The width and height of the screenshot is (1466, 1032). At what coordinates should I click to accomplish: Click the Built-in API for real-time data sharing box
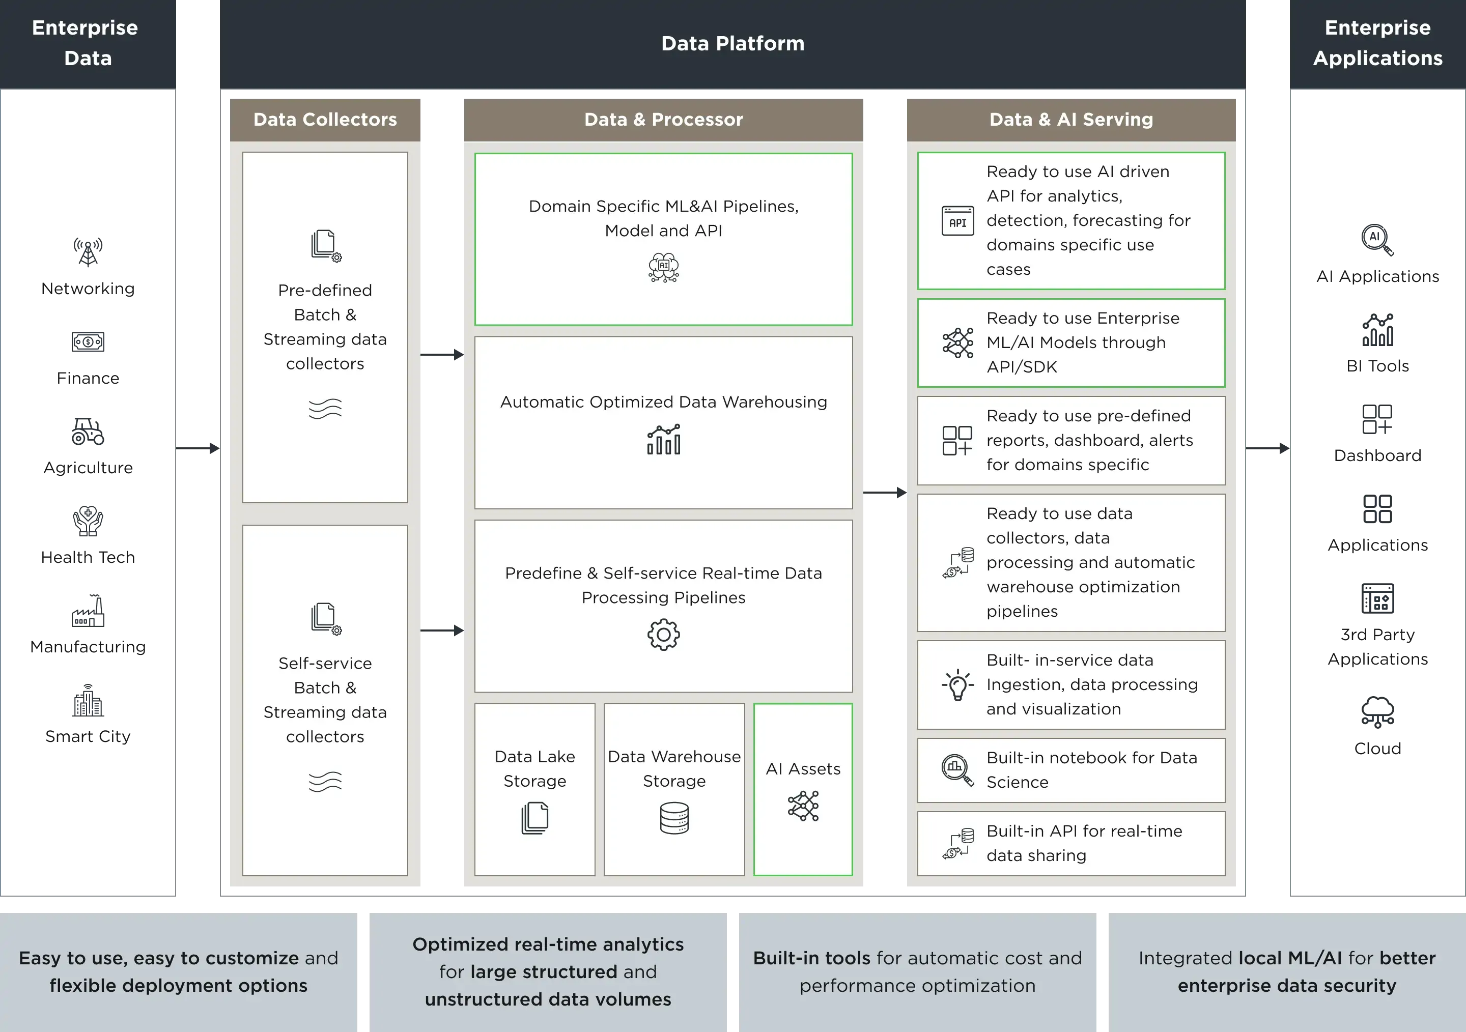pos(1071,843)
